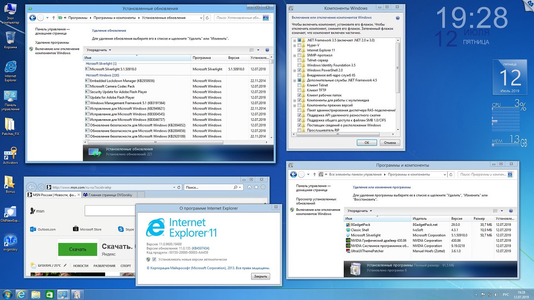Image resolution: width=534 pixels, height=300 pixels.
Task: Expand the .NET Framework 3.5 tree node
Action: (295, 40)
